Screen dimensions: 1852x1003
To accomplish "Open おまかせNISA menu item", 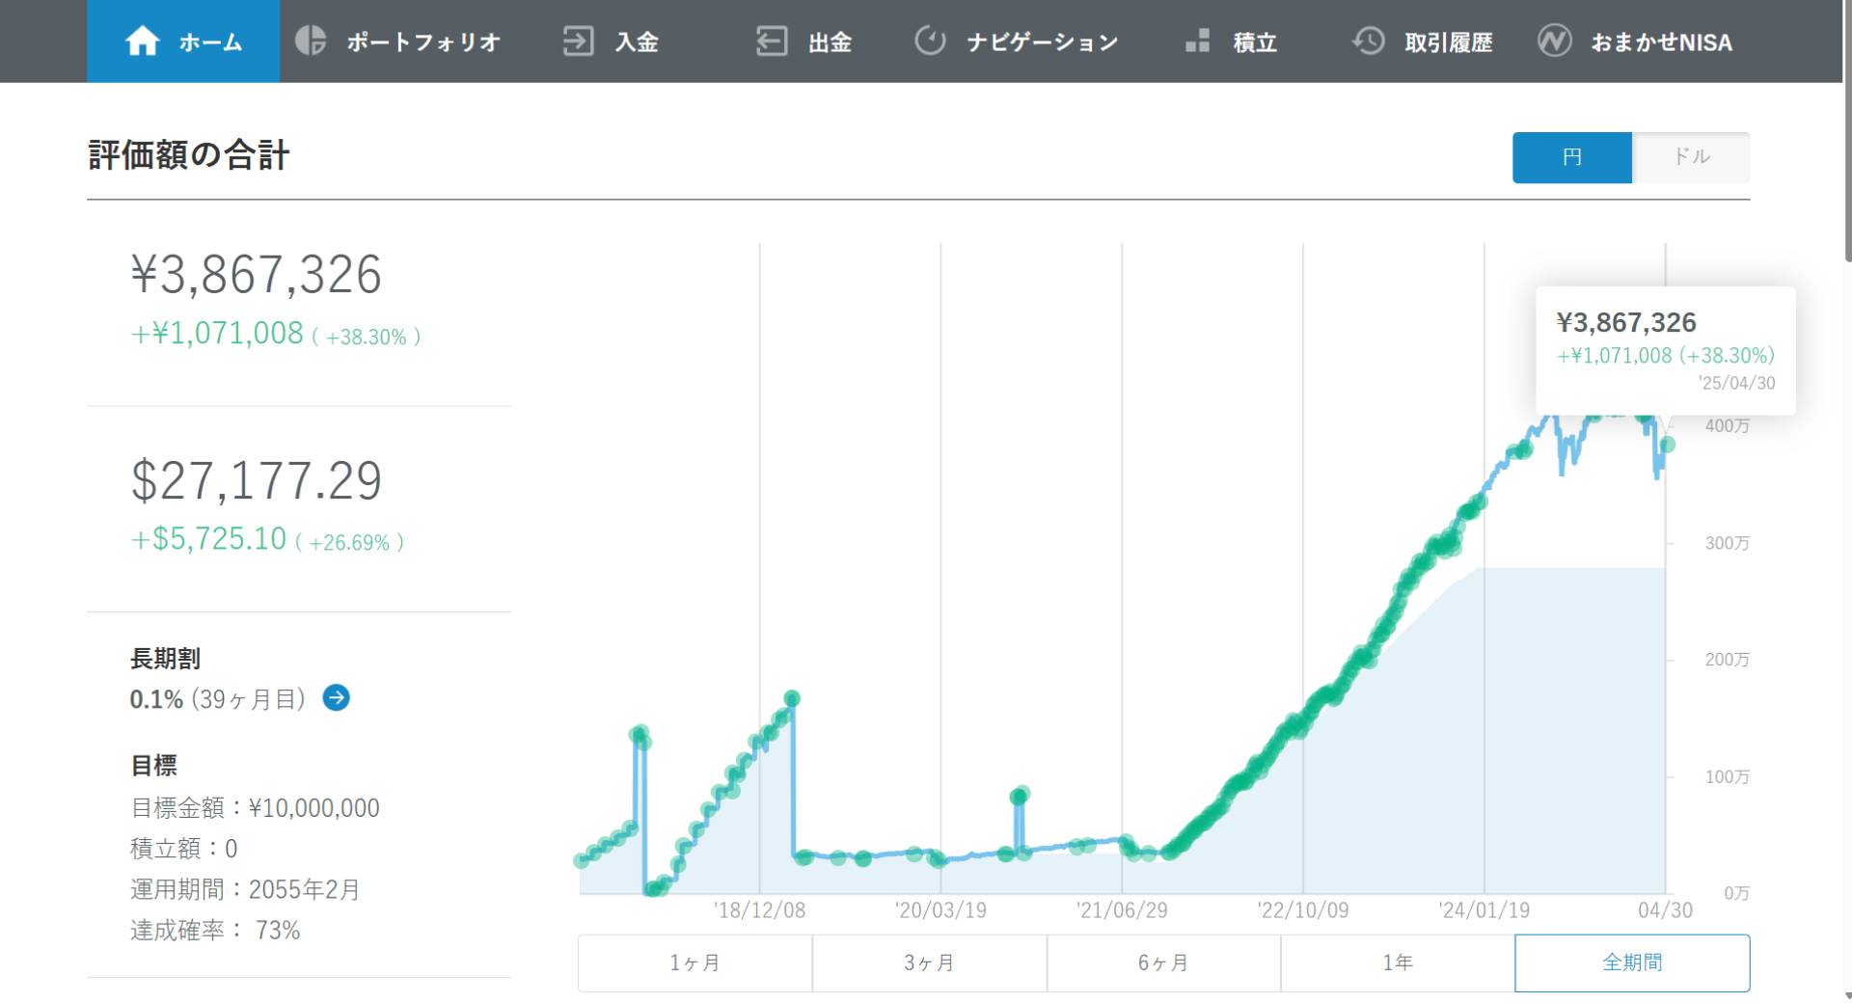I will pos(1661,42).
